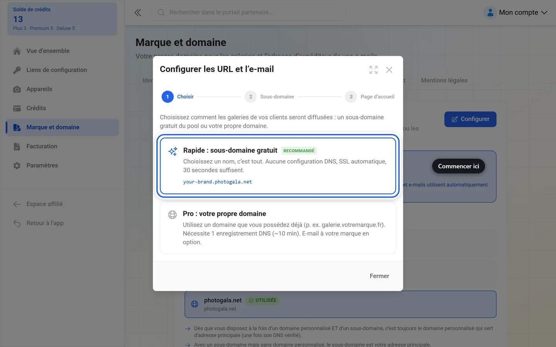Click the credit balance number 13

click(18, 19)
